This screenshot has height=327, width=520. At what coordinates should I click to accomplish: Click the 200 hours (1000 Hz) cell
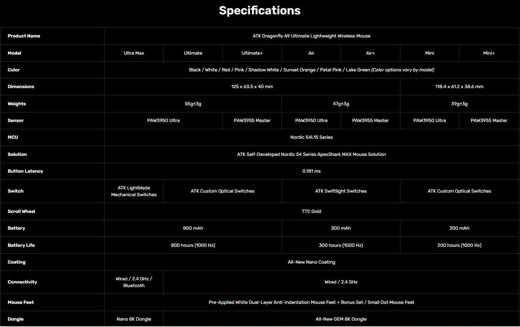point(459,245)
